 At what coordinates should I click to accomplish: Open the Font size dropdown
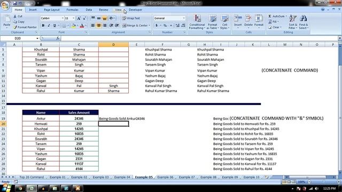(x=73, y=18)
